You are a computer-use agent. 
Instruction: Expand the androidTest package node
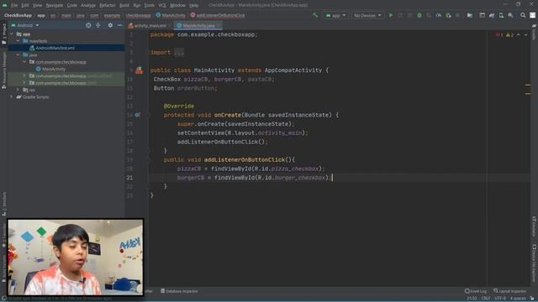point(24,75)
